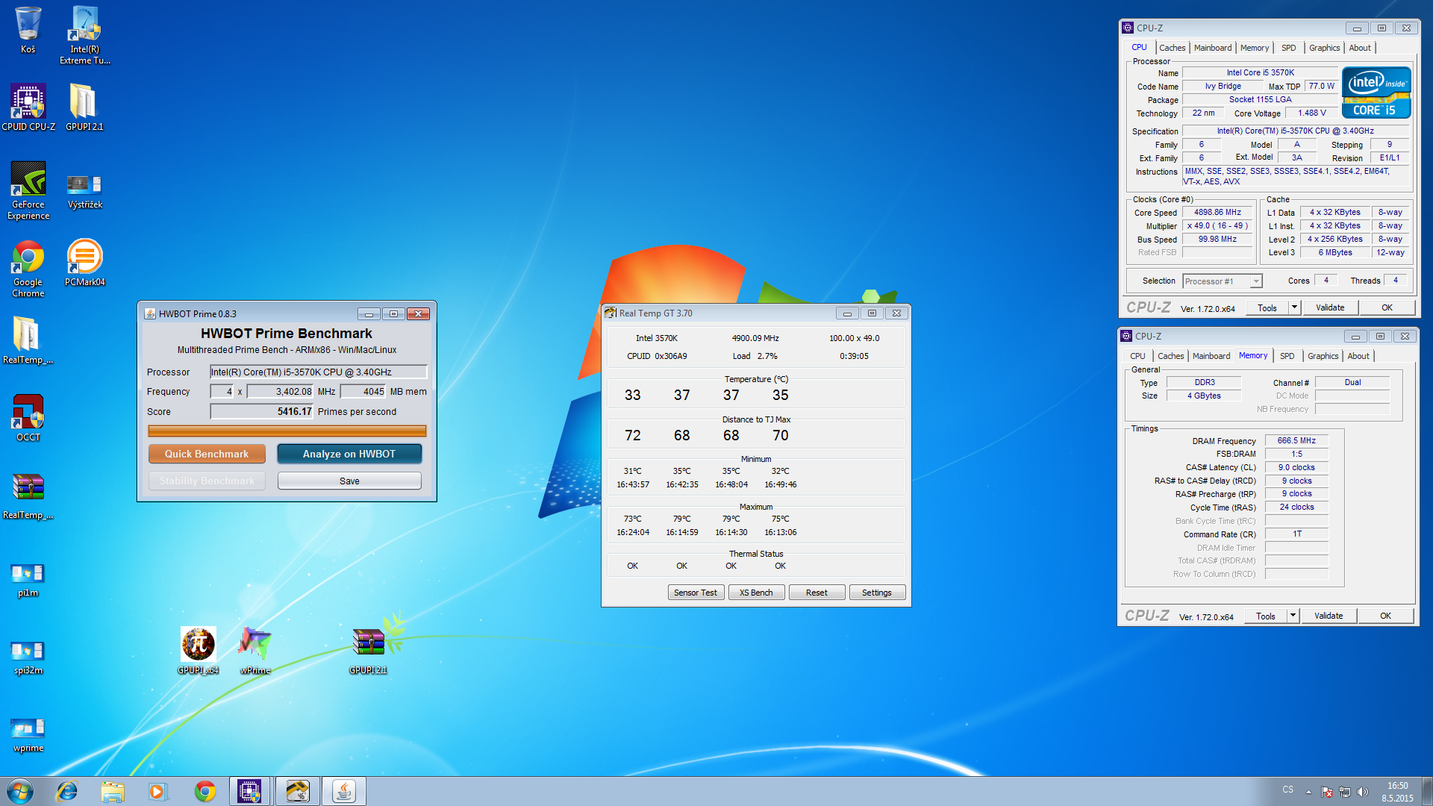The image size is (1433, 806).
Task: Open Tools dropdown arrow in bottom CPU-Z
Action: tap(1293, 616)
